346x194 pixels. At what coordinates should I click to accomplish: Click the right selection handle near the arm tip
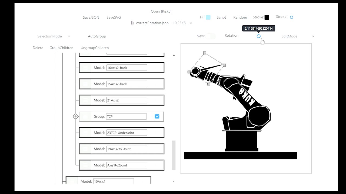point(224,65)
